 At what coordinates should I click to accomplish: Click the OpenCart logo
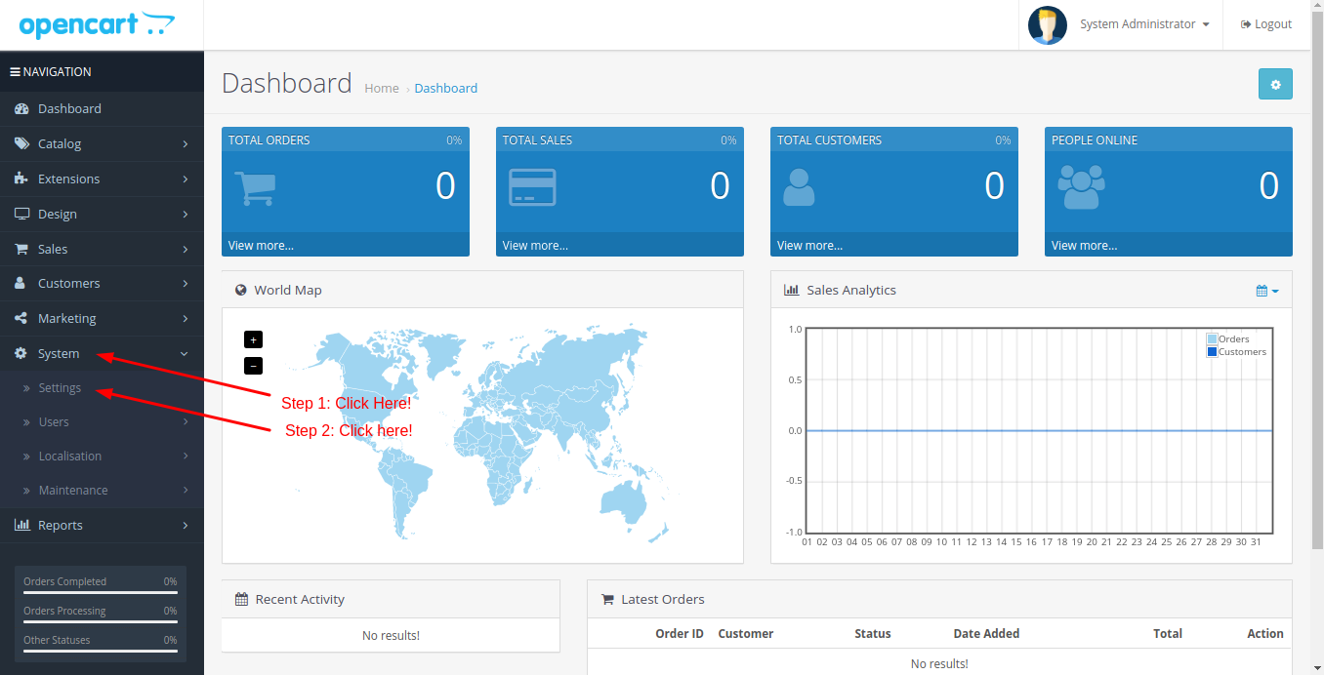(x=98, y=24)
